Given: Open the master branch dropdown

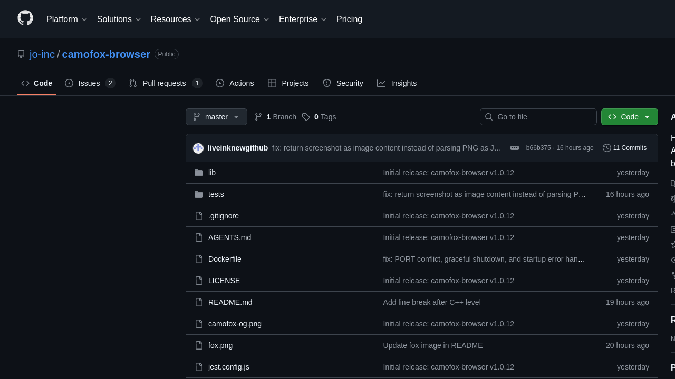Looking at the screenshot, I should (x=216, y=117).
